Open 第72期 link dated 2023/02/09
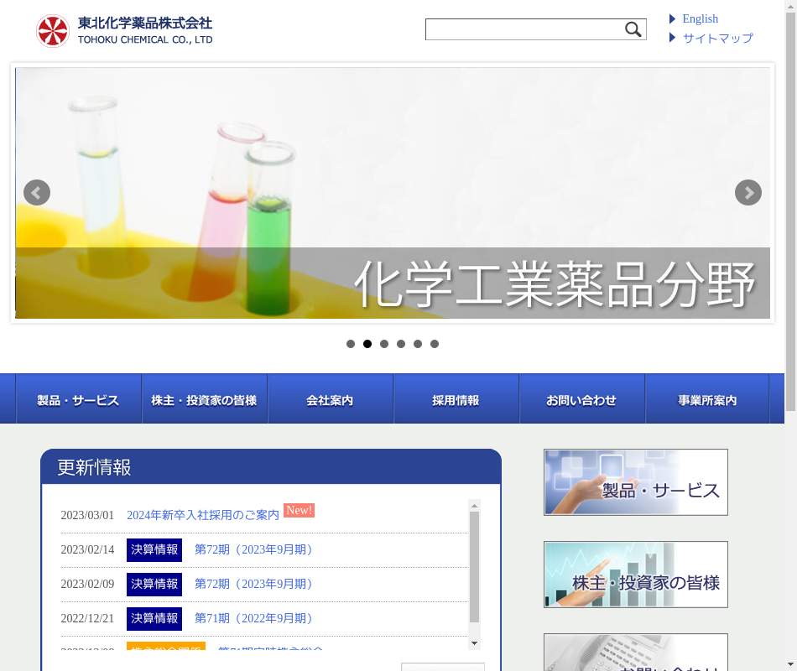The width and height of the screenshot is (797, 671). click(x=253, y=584)
